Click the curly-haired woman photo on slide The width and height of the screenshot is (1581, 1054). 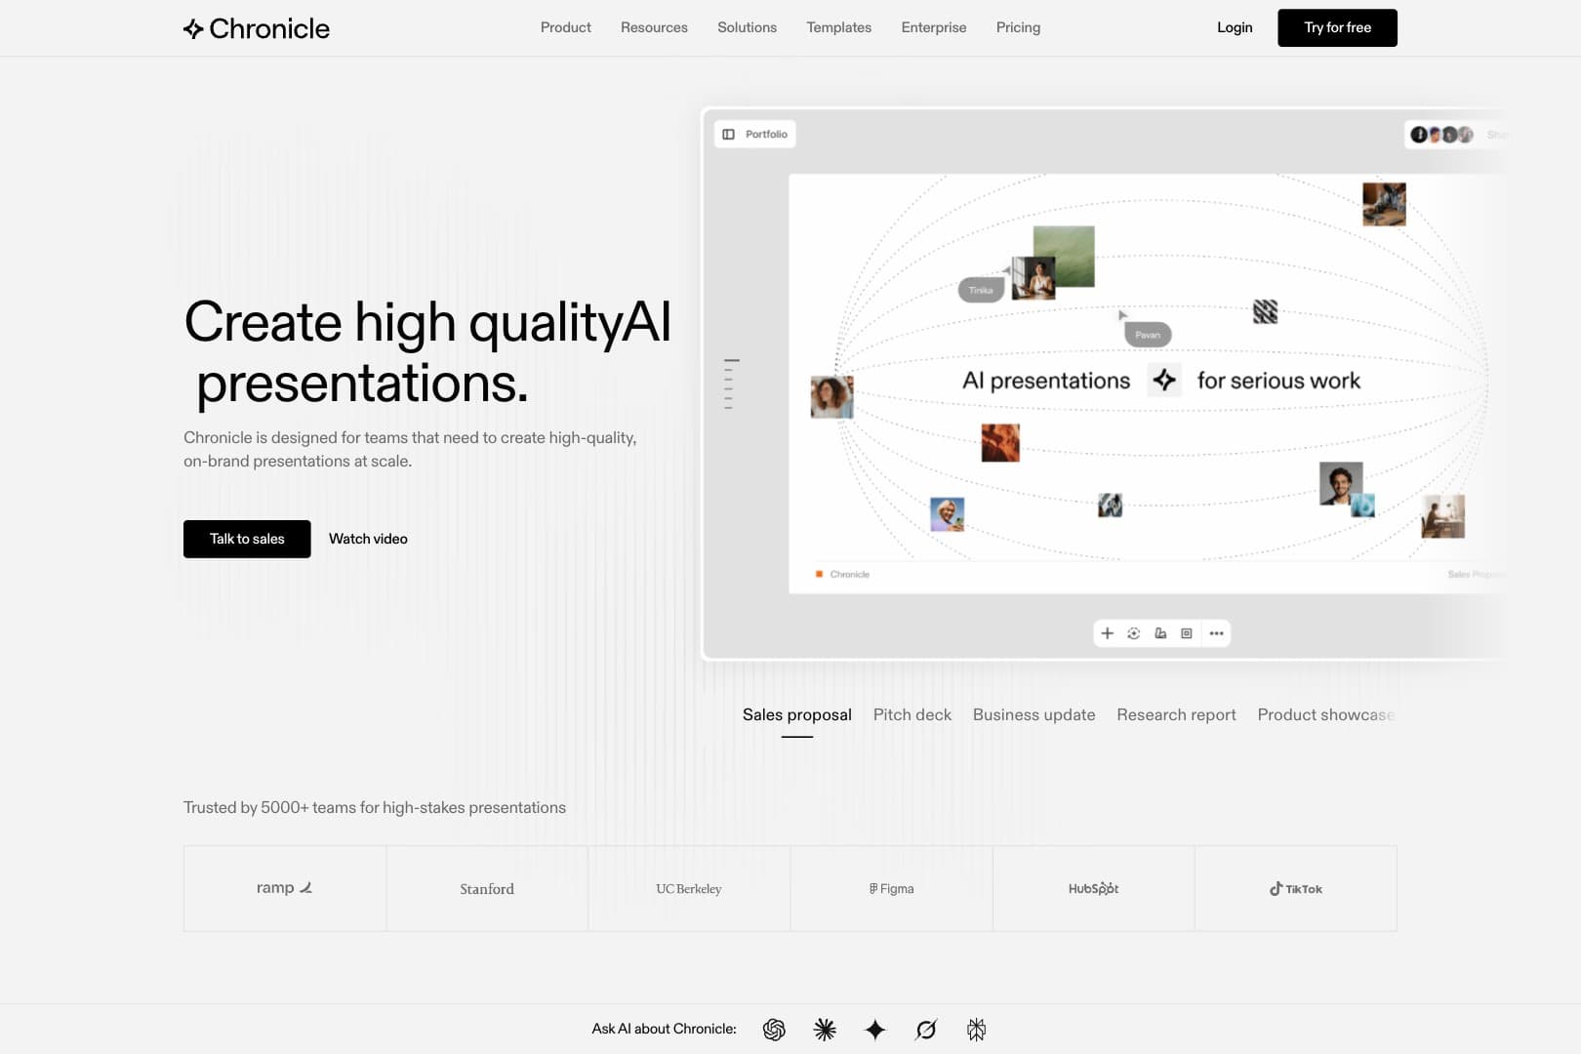[831, 397]
